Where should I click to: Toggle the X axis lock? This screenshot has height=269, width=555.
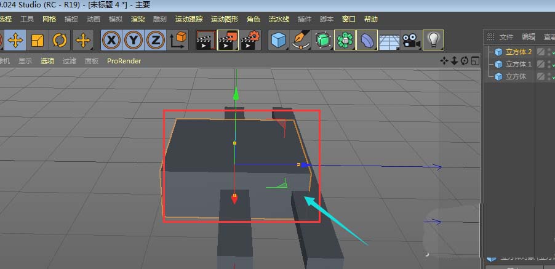[x=111, y=41]
